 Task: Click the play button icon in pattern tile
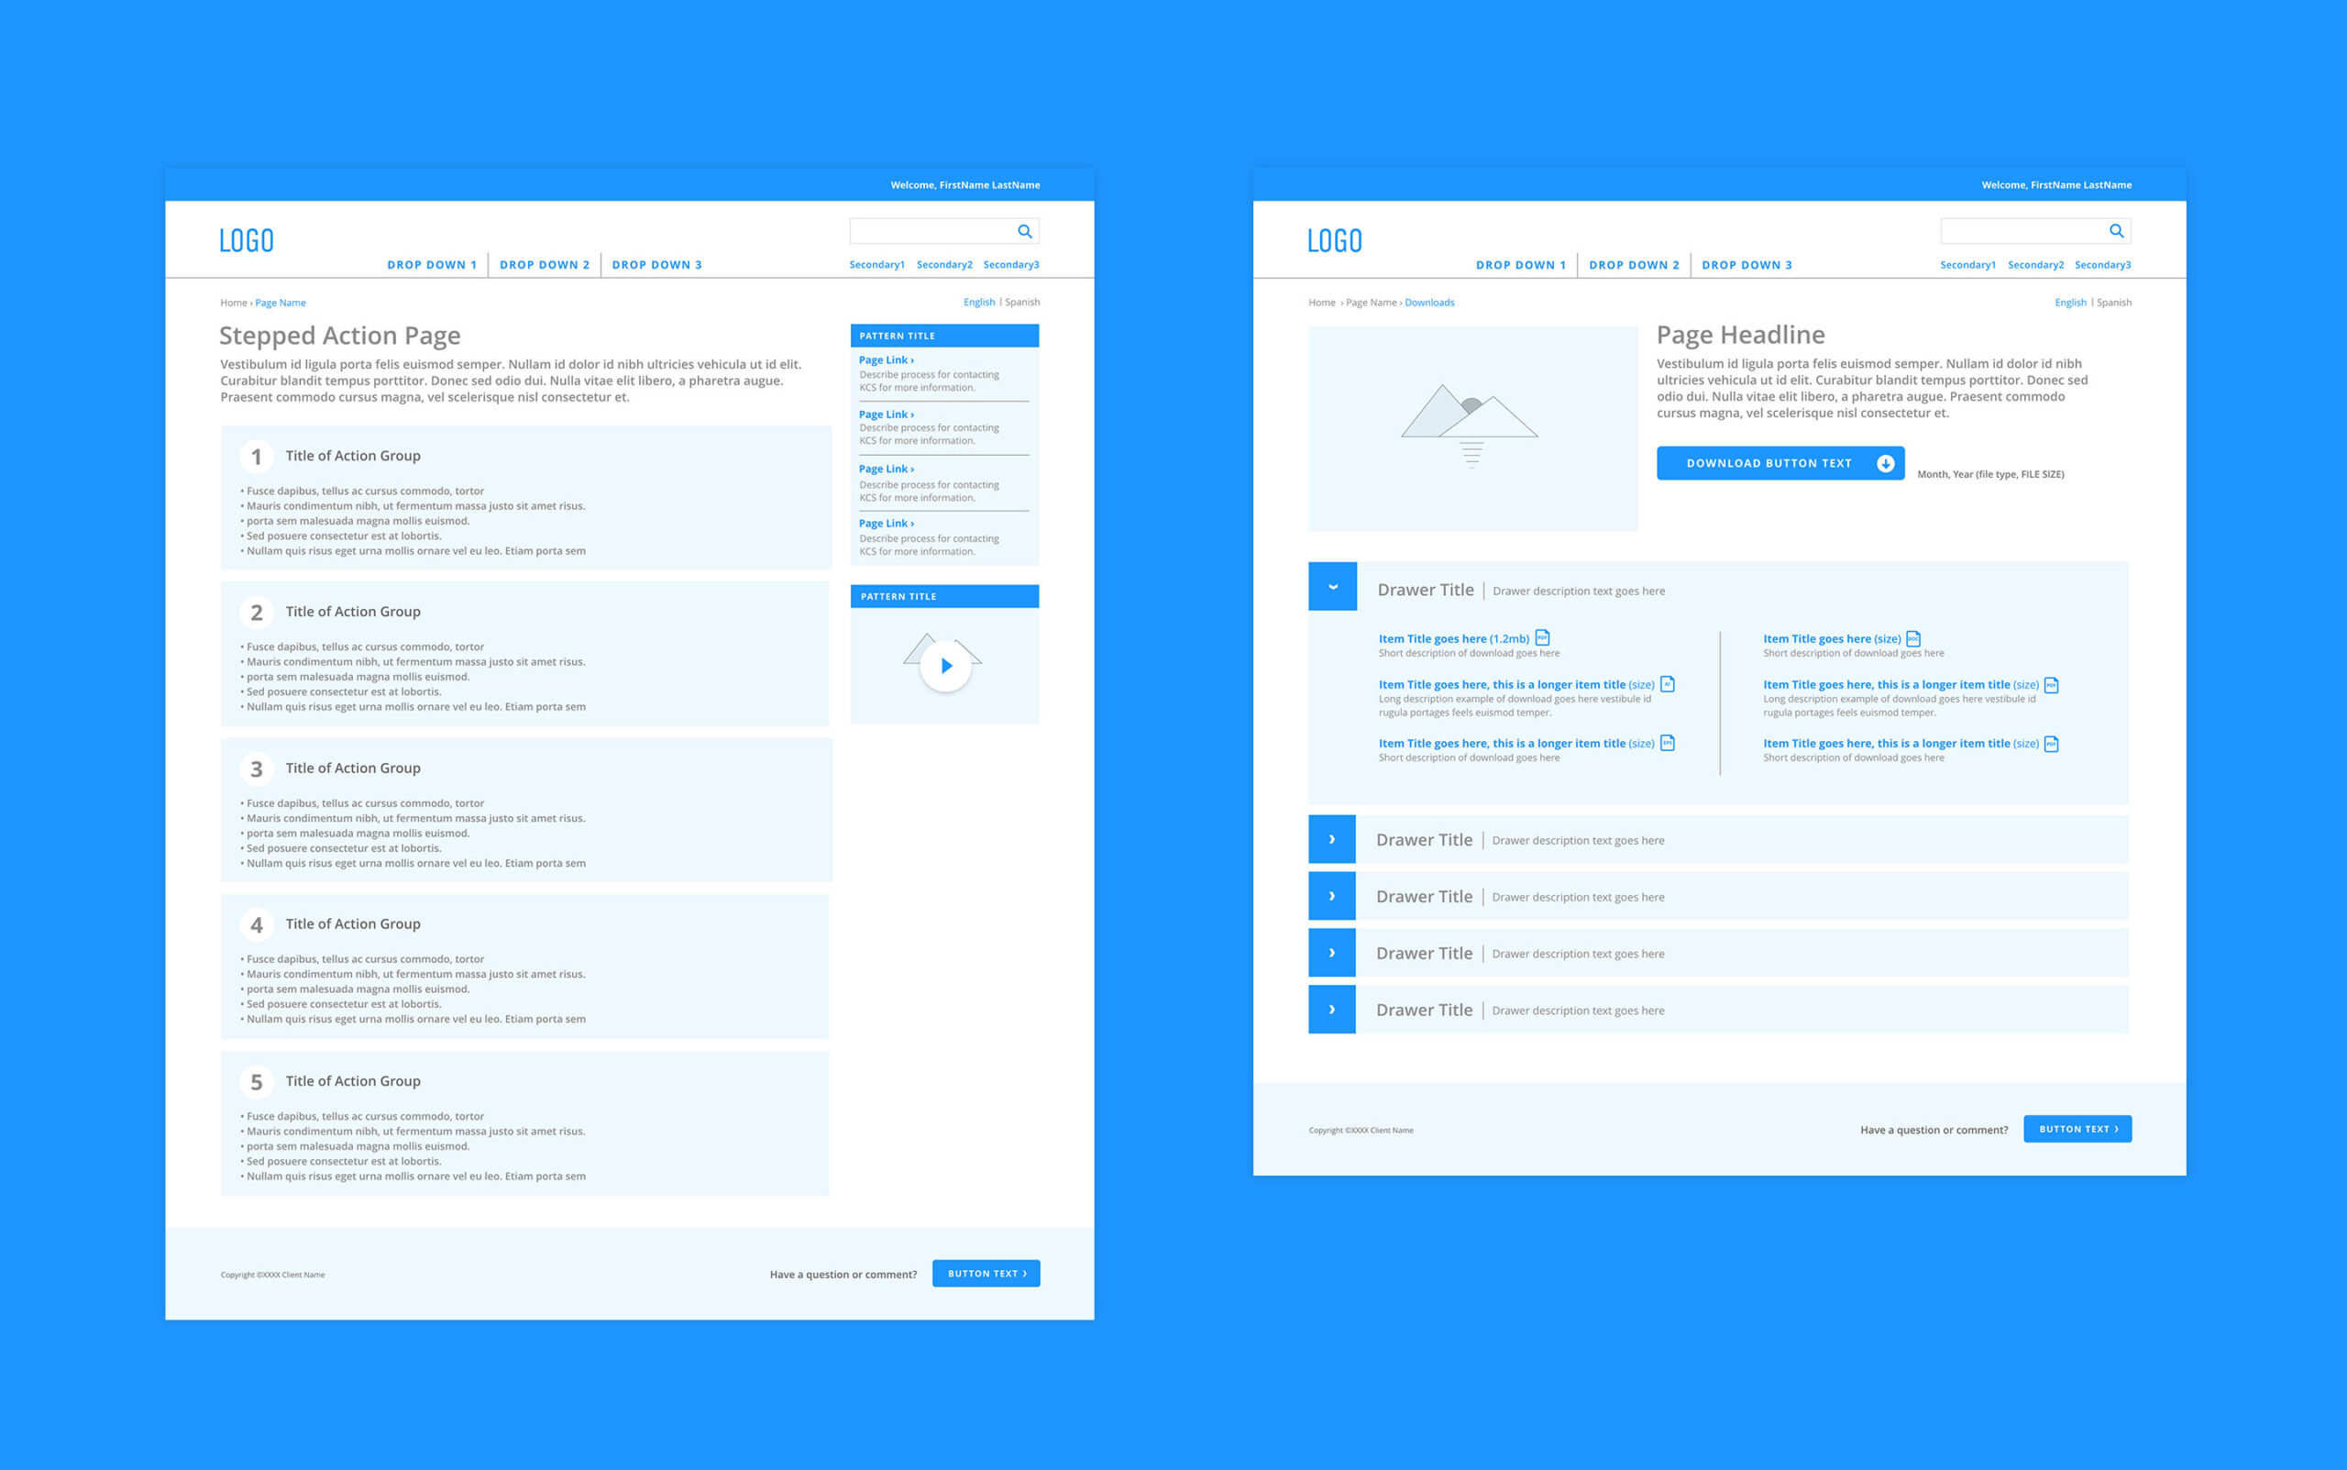click(x=945, y=664)
